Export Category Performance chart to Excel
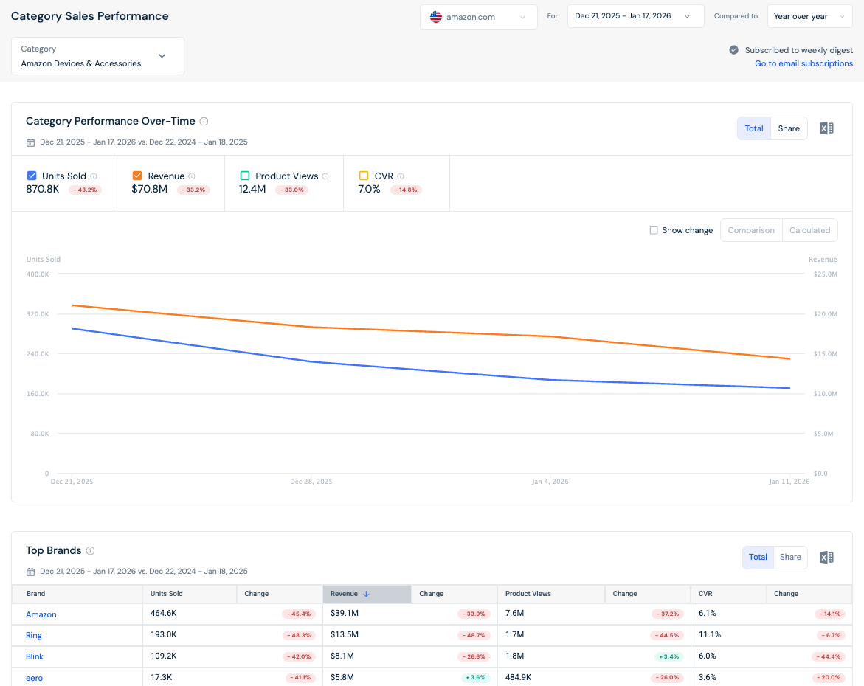864x686 pixels. [826, 128]
